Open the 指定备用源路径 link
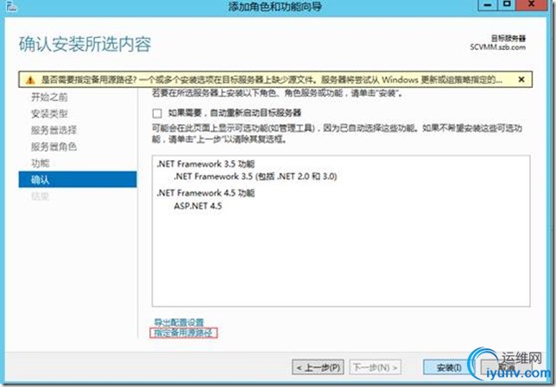Screen dimensions: 556x387 pos(183,333)
